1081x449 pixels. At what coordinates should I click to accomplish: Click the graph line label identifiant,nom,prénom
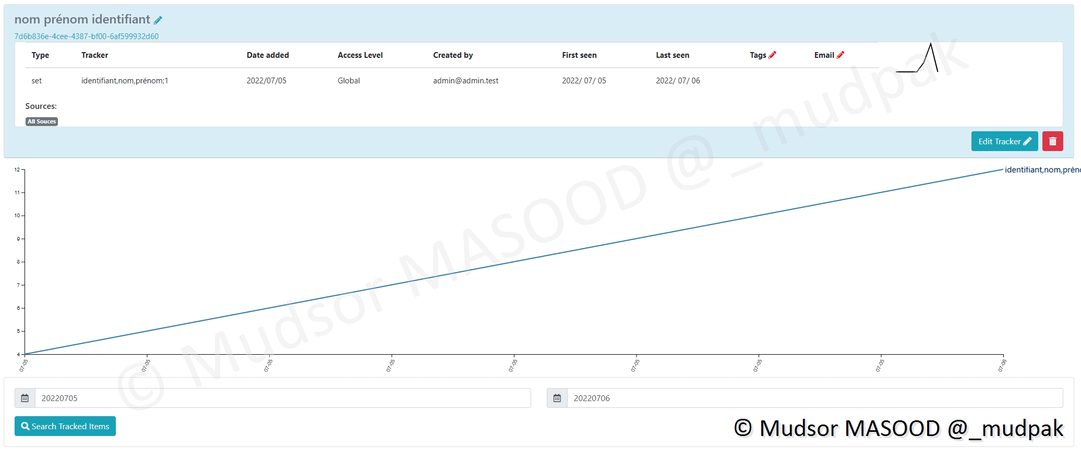click(1041, 170)
